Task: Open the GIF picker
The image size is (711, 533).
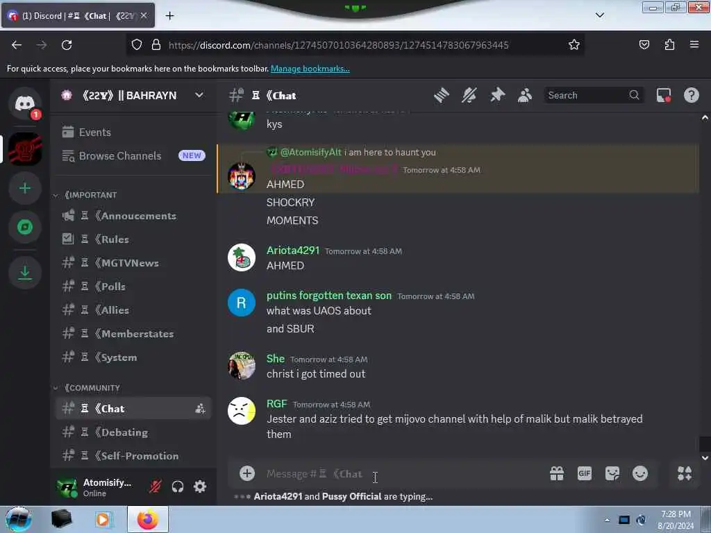Action: (x=585, y=473)
